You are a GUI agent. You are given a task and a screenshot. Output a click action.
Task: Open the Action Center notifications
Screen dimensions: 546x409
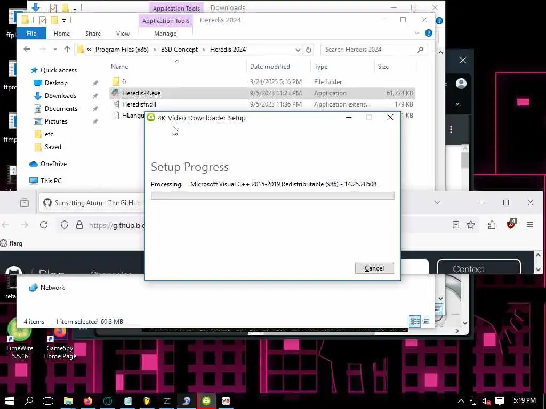(499, 401)
